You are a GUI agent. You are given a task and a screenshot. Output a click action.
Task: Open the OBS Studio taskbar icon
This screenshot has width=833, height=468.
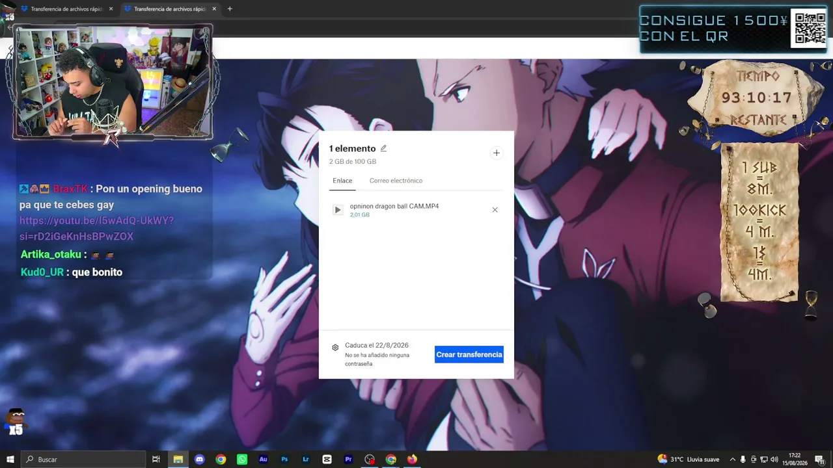(370, 460)
